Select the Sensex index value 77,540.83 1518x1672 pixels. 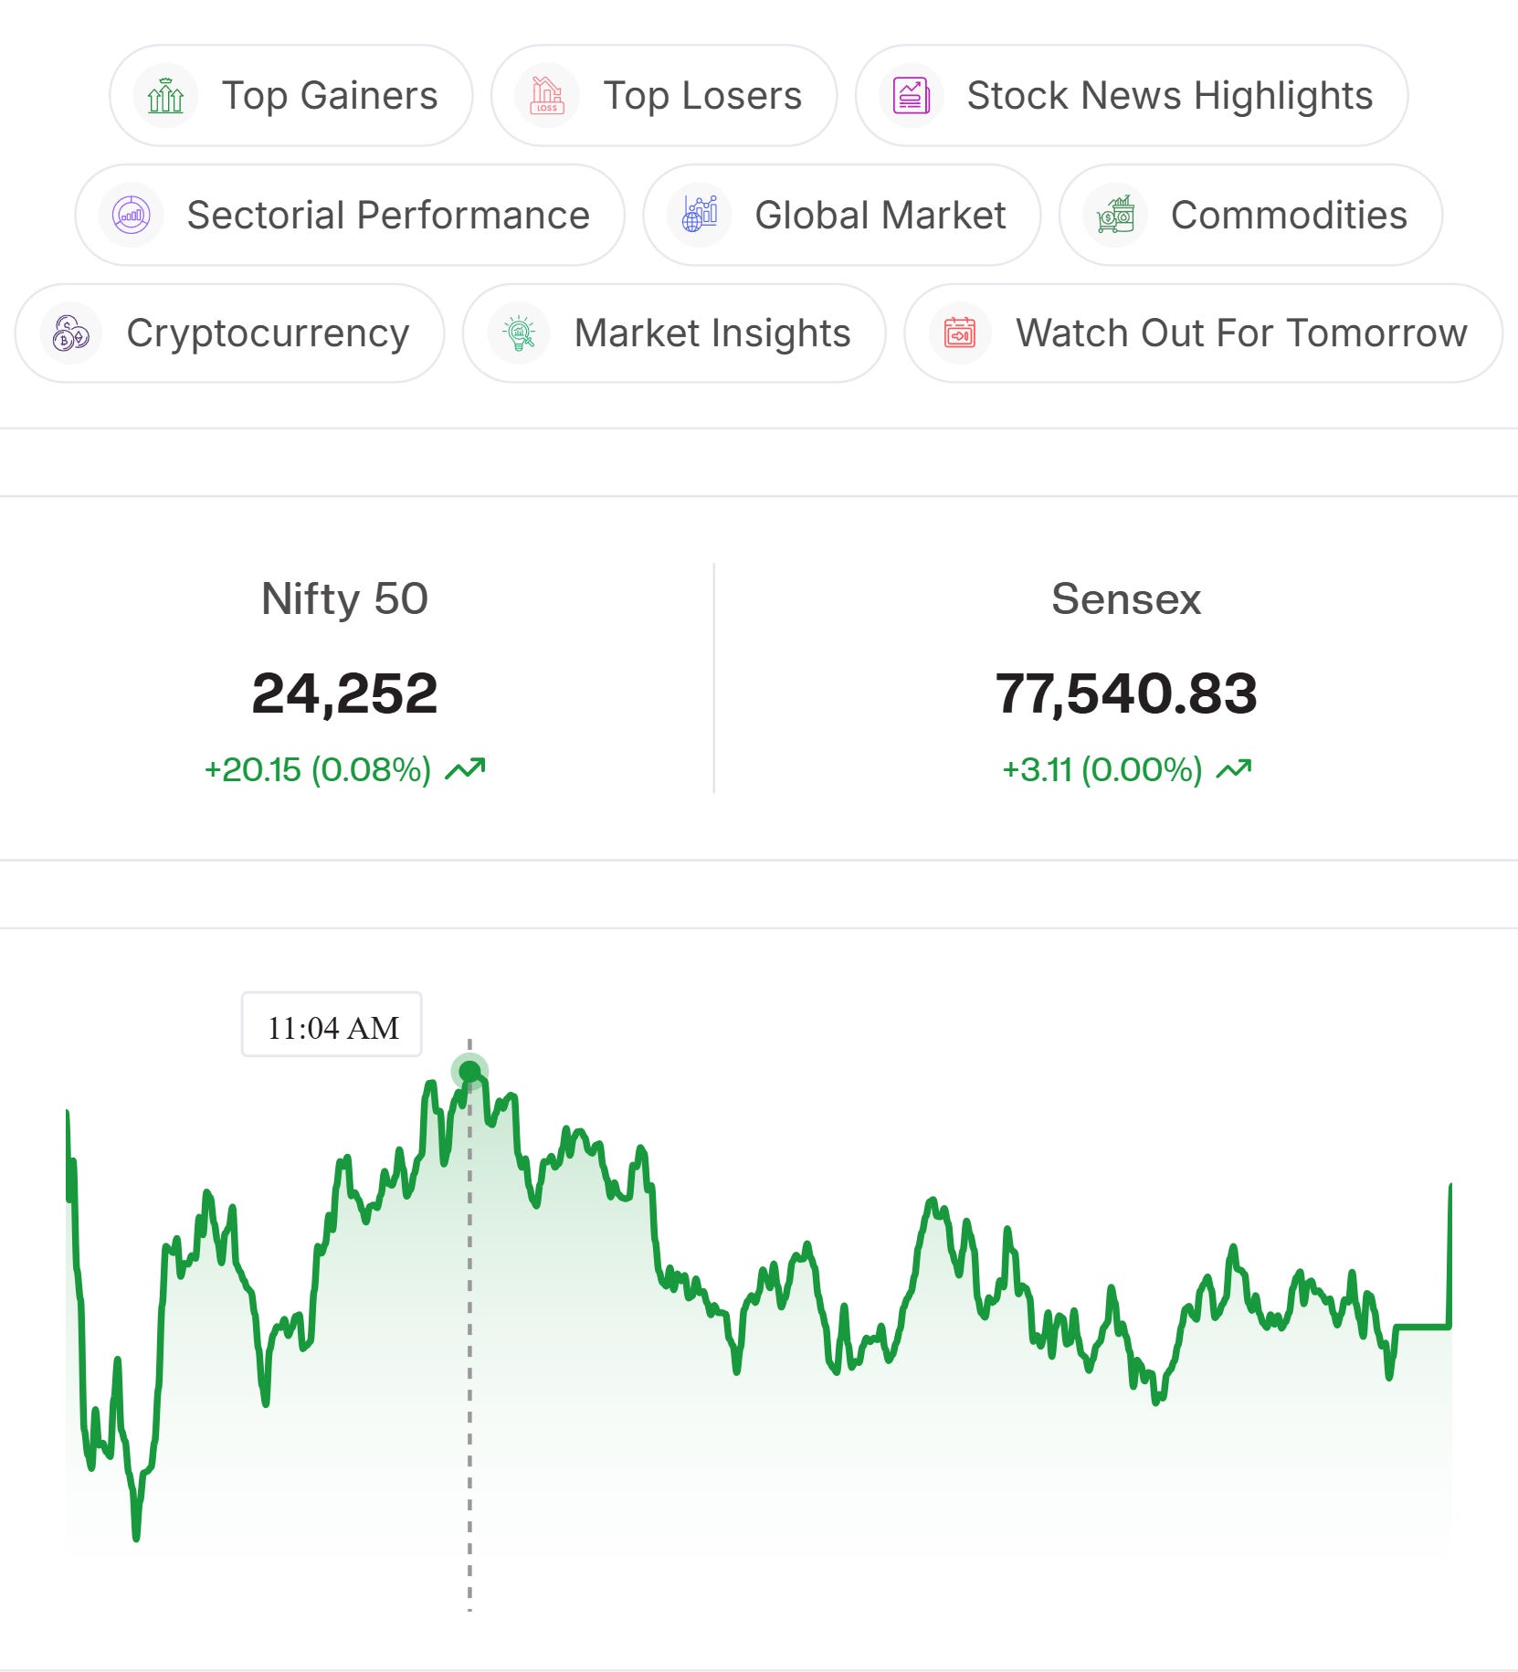click(x=1126, y=693)
